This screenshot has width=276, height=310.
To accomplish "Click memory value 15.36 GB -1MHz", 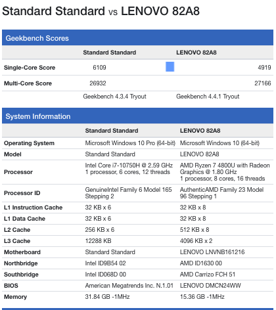I will [x=202, y=297].
